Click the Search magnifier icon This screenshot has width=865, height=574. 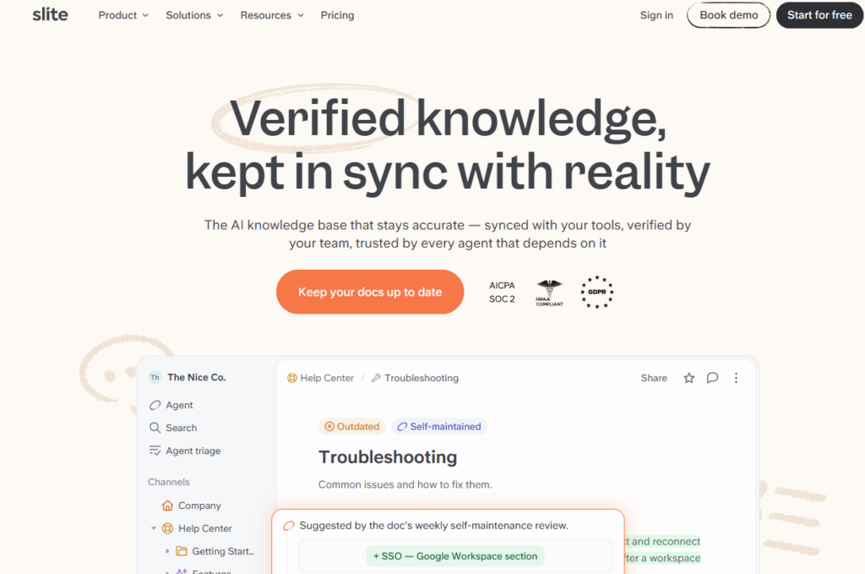[x=155, y=428]
